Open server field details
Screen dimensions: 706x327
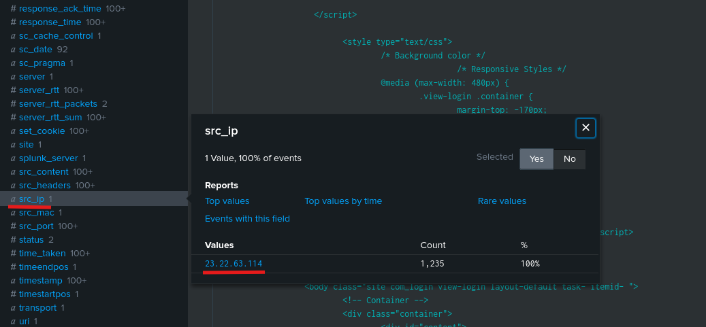point(32,76)
